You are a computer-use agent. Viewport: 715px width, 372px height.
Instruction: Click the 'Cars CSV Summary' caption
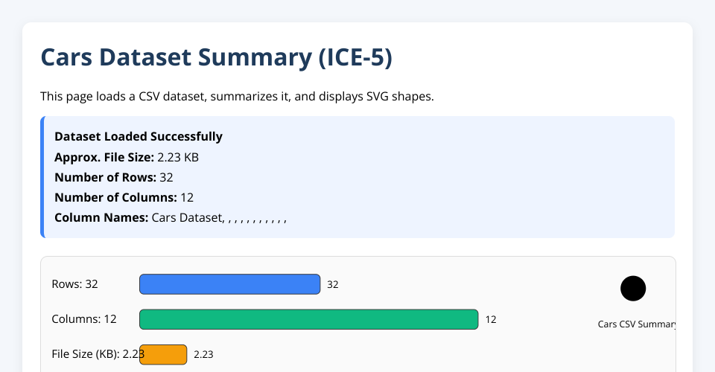pyautogui.click(x=637, y=324)
